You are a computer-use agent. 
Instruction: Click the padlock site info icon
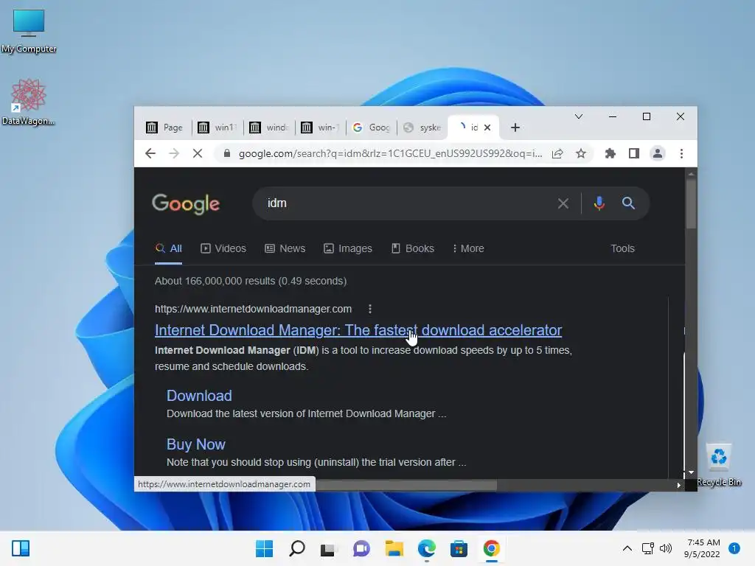coord(227,153)
